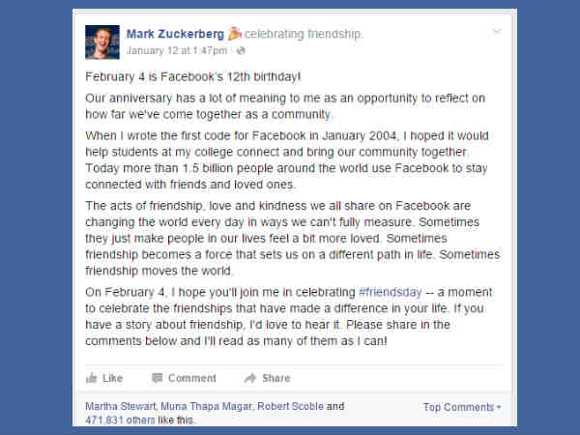Click the 'celebrating friendship' activity text

point(304,35)
